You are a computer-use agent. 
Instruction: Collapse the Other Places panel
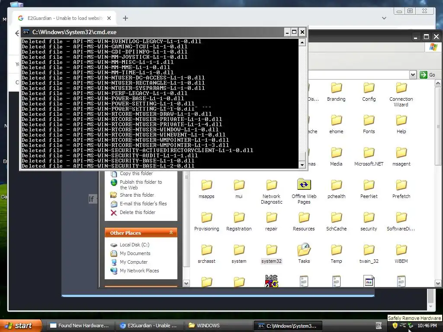171,233
